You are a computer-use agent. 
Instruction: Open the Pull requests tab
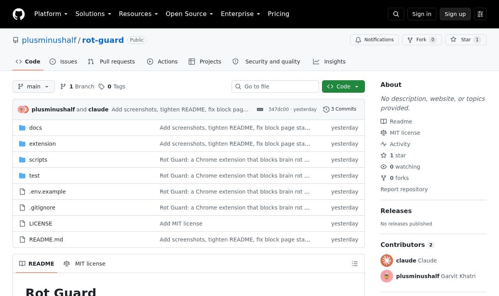pos(111,62)
